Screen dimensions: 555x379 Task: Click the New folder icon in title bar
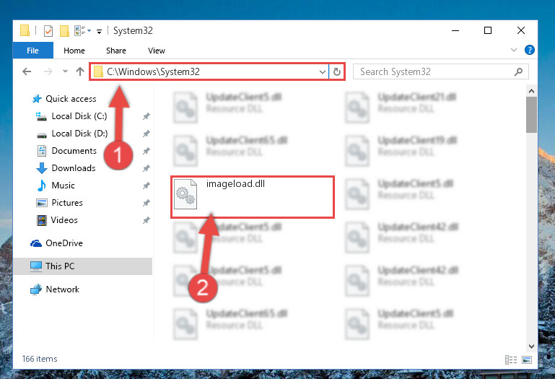point(64,31)
